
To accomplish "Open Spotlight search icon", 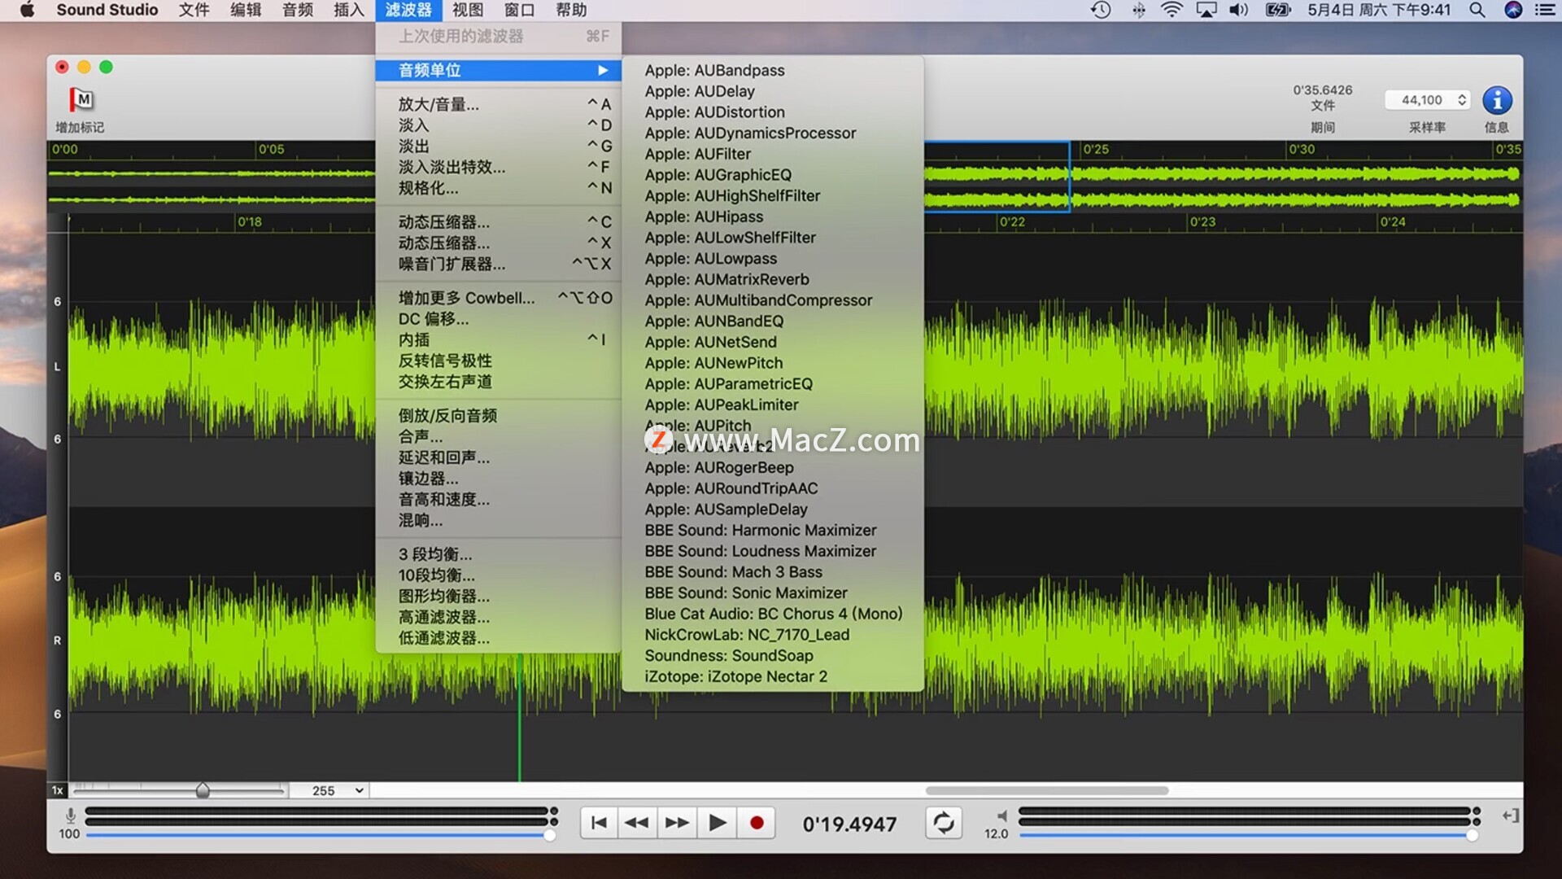I will 1477,10.
